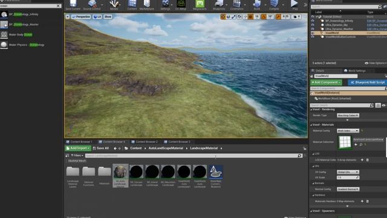Toggle visibility eye for Ultra_Dynamic_Weather actor

click(313, 28)
